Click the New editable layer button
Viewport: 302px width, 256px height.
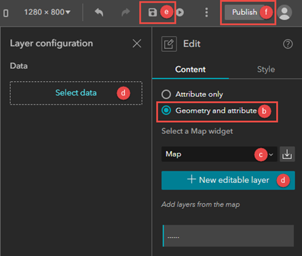228,180
